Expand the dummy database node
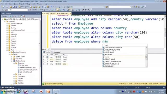Screen dimensions: 167x94 pyautogui.click(x=7, y=28)
